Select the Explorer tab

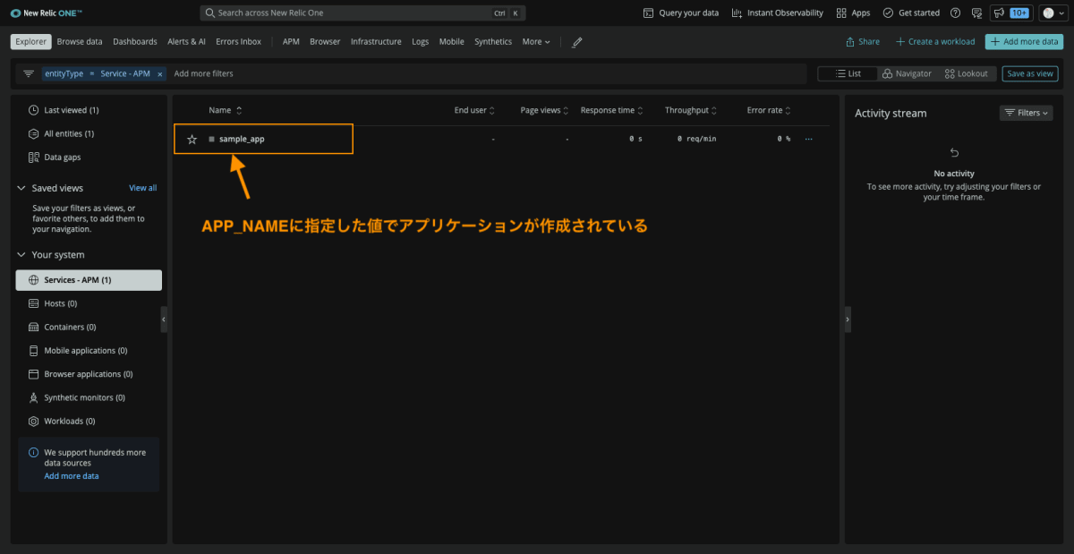30,42
